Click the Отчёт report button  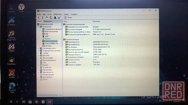(68, 18)
